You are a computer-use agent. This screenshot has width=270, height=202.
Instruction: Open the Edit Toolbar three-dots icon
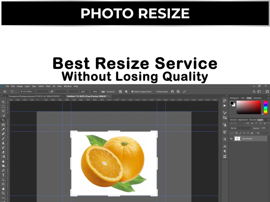click(3, 198)
